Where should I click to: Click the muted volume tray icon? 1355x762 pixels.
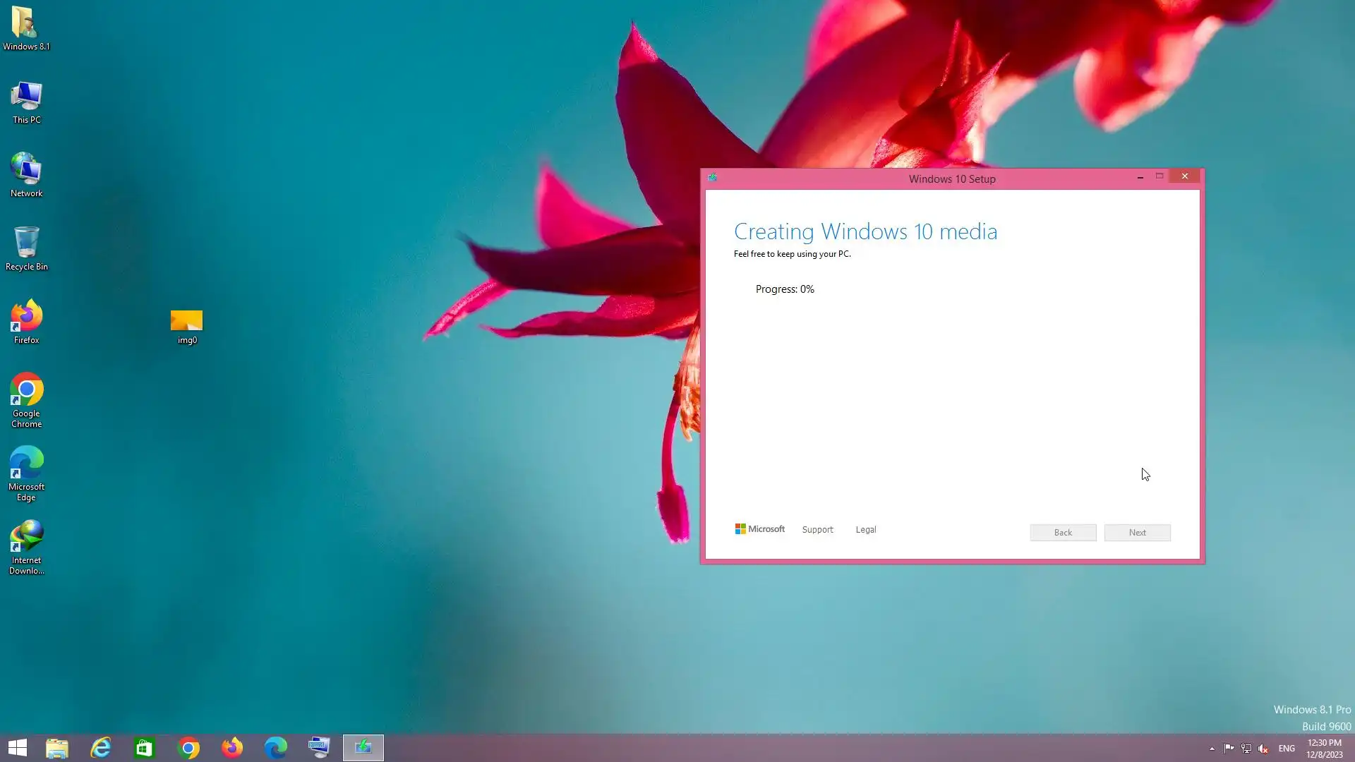[1263, 749]
